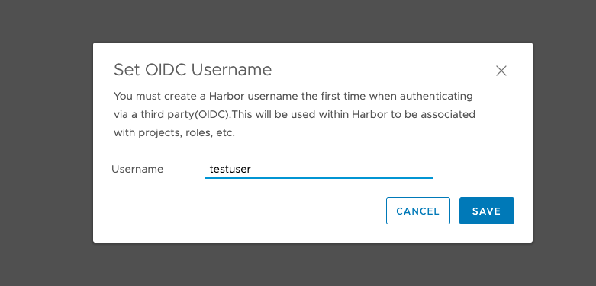Screen dimensions: 596x286
Task: Click the text 'with projects, roles, etc.'
Action: 175,133
